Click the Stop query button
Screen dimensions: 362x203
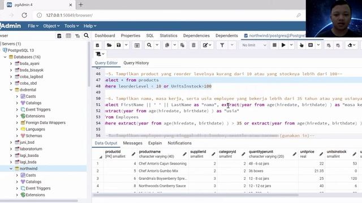(x=274, y=45)
